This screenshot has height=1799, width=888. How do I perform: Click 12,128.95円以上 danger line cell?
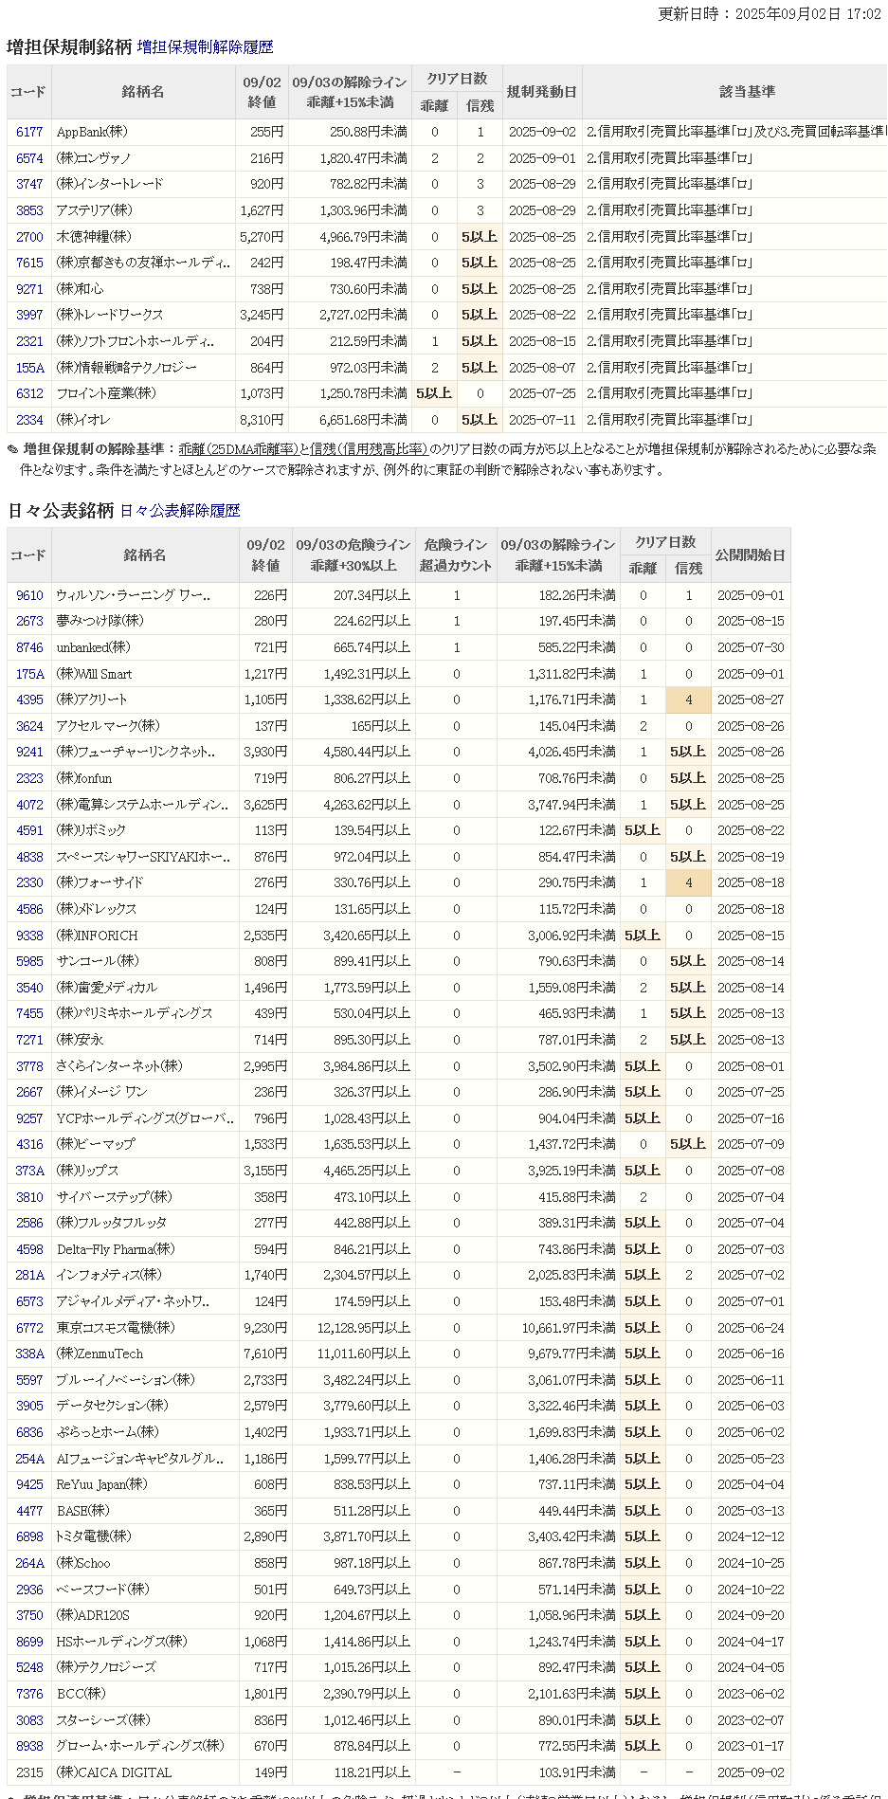[352, 1328]
